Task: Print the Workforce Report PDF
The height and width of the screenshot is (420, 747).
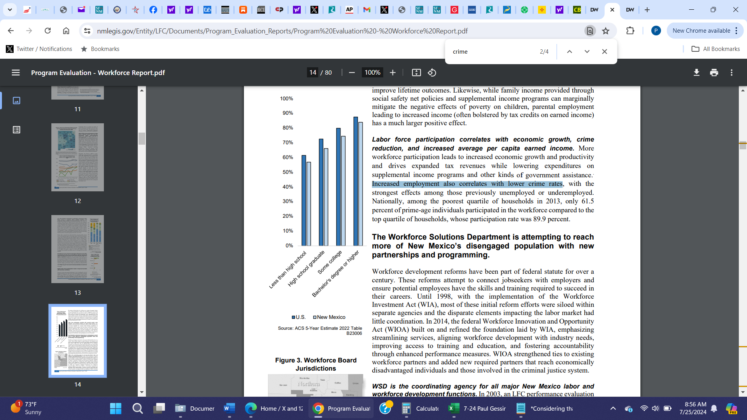Action: [714, 73]
